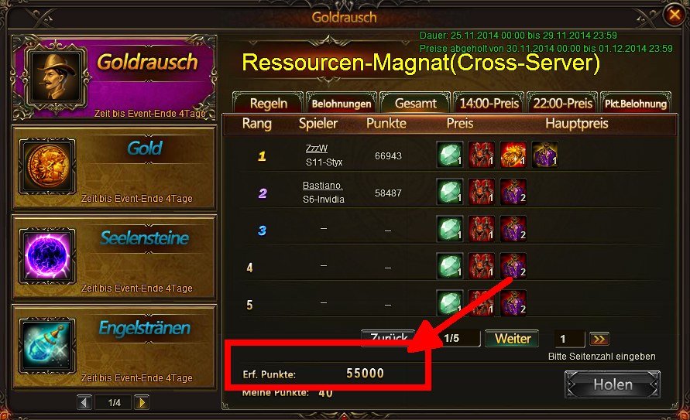Claim rewards with the Holen button
Viewport: 690px width, 420px height.
(613, 384)
